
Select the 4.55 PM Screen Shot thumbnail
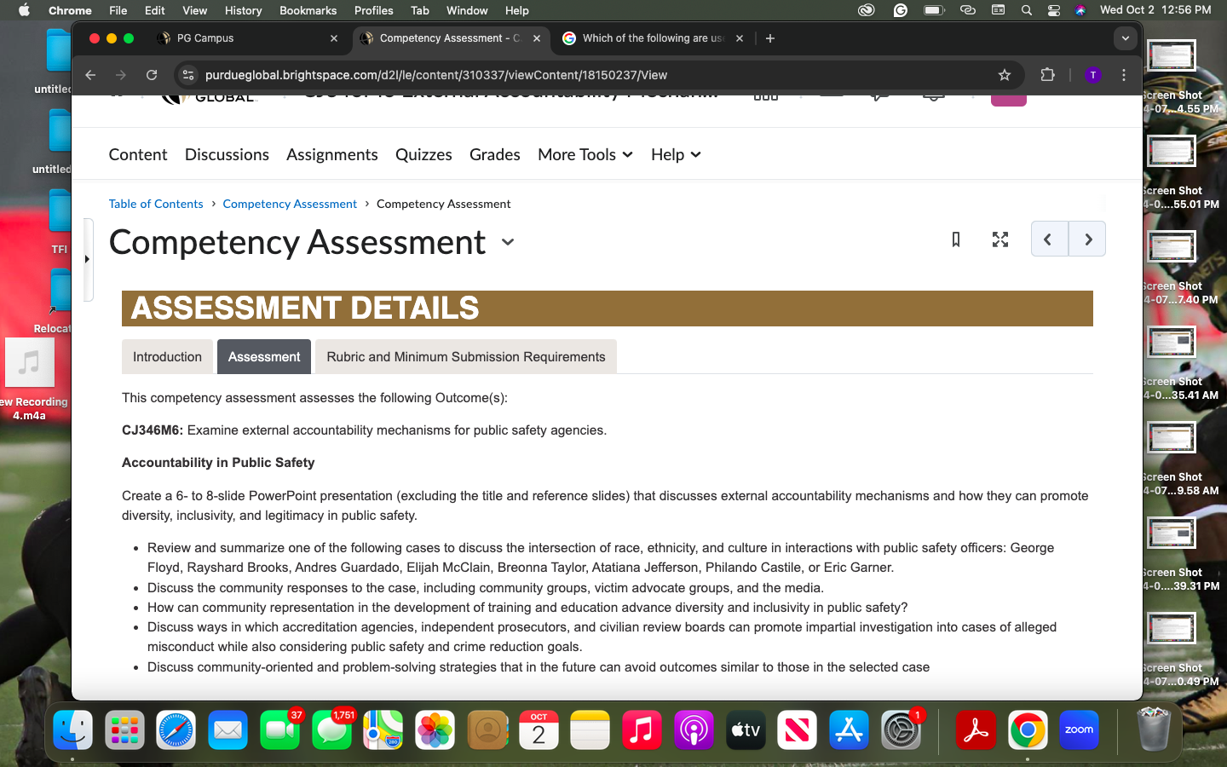tap(1172, 56)
